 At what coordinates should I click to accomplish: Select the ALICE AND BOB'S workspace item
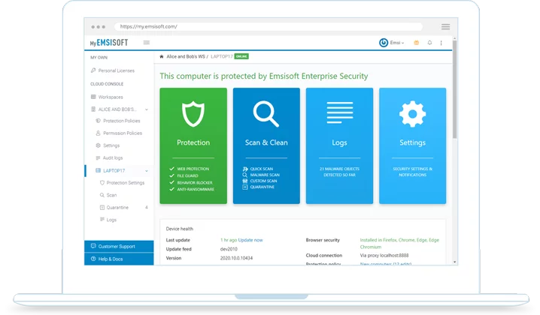click(117, 109)
